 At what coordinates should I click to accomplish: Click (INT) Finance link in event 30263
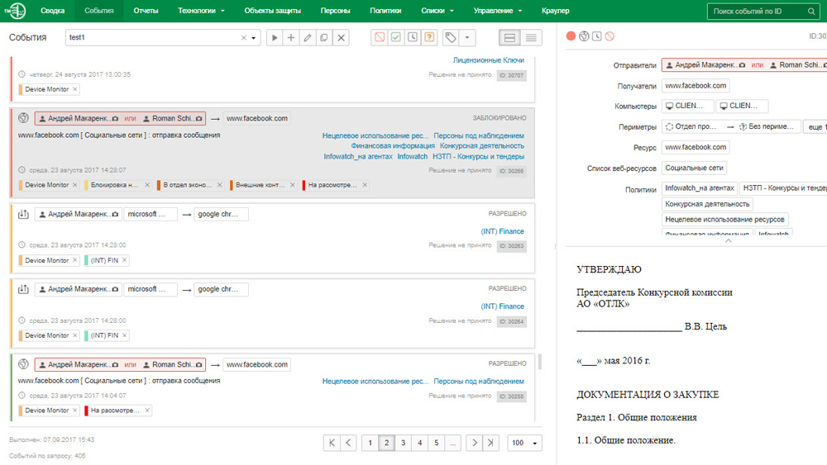[x=502, y=231]
